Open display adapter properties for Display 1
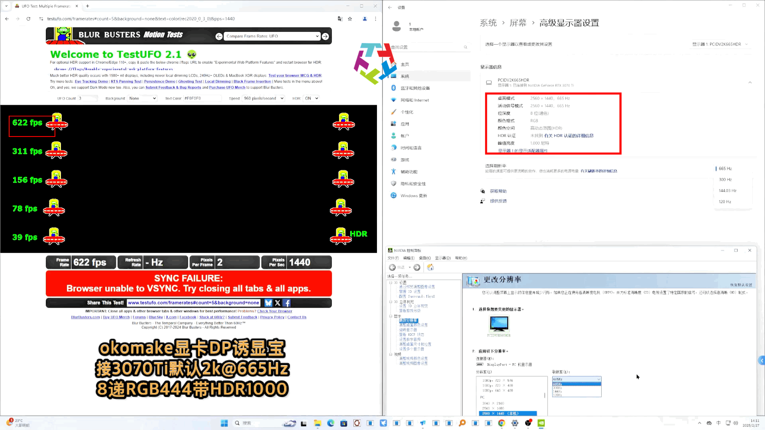 pos(522,151)
